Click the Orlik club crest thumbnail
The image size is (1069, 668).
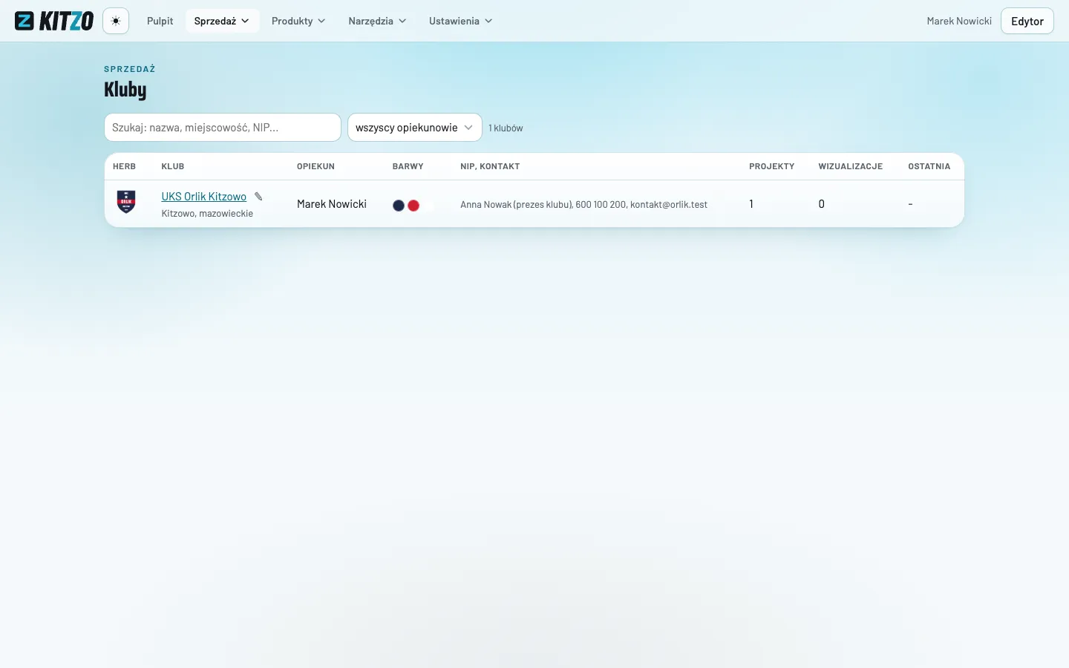pos(126,202)
